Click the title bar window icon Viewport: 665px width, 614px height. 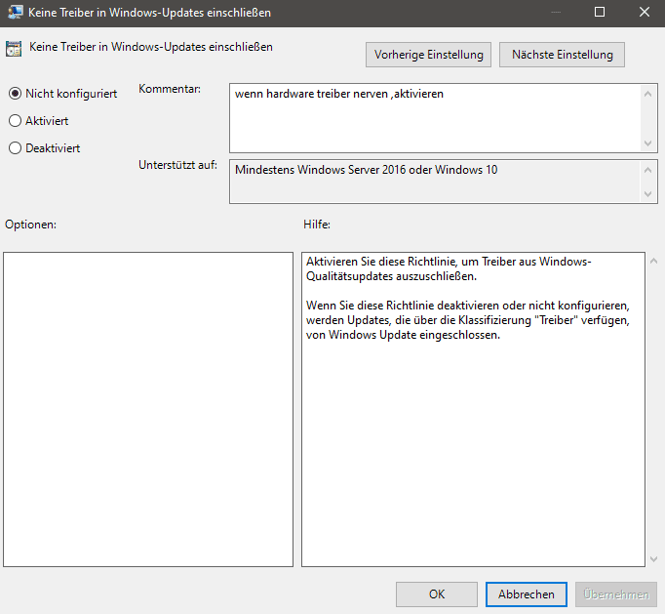click(x=16, y=12)
